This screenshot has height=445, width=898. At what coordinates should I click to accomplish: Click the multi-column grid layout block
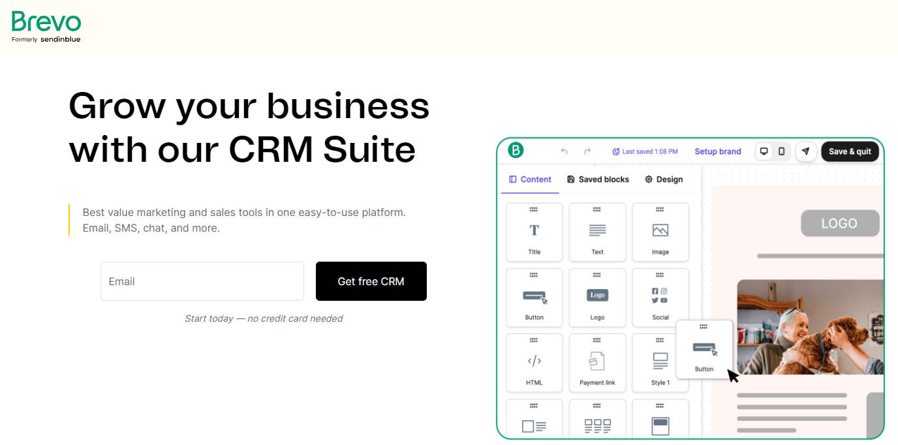click(597, 419)
